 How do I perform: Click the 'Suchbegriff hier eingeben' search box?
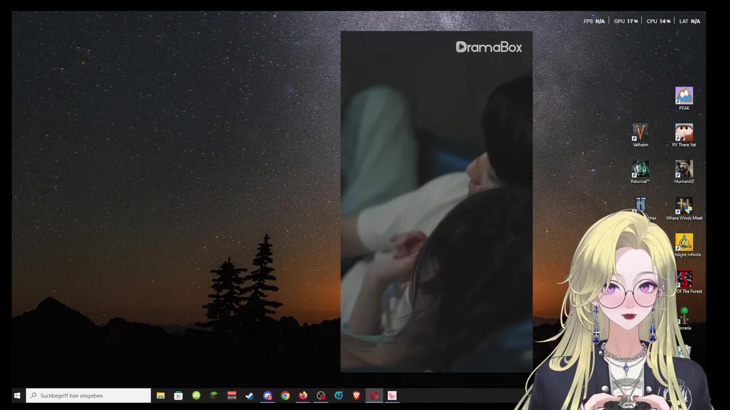click(88, 395)
